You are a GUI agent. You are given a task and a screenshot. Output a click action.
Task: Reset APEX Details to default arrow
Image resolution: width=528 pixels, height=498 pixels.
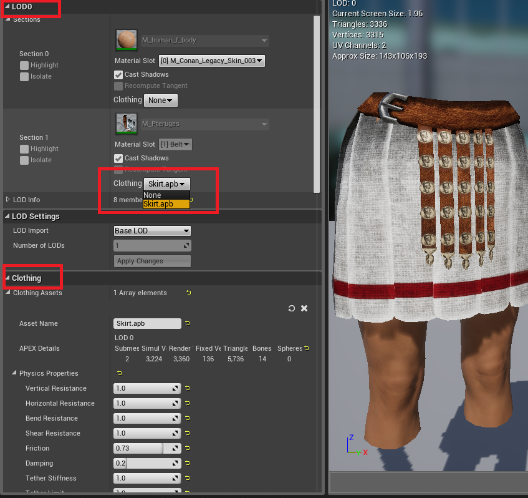point(307,348)
